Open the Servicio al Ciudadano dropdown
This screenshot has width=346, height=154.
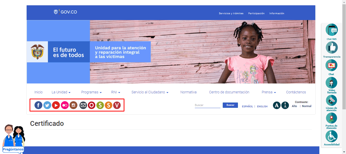click(150, 92)
